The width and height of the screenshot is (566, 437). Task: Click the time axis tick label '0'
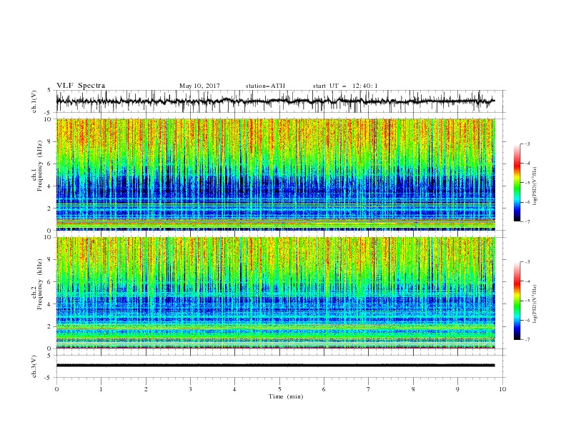click(56, 389)
